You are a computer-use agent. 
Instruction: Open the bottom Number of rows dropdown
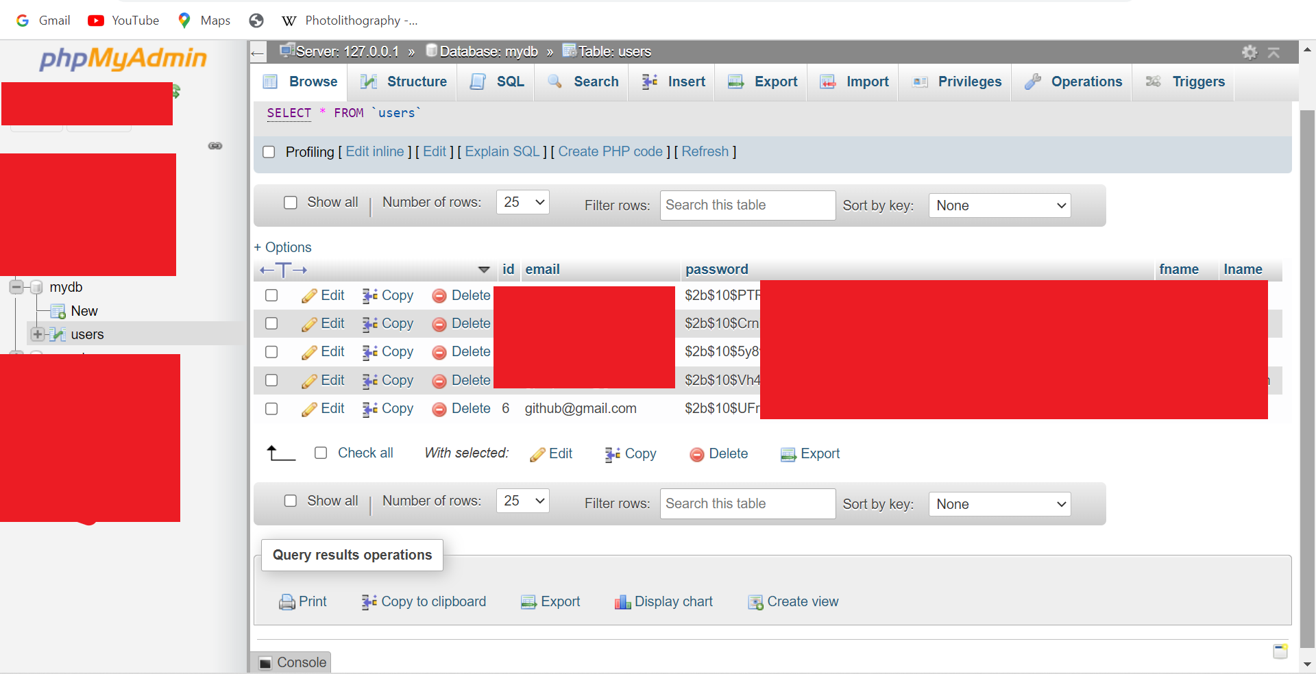(523, 501)
